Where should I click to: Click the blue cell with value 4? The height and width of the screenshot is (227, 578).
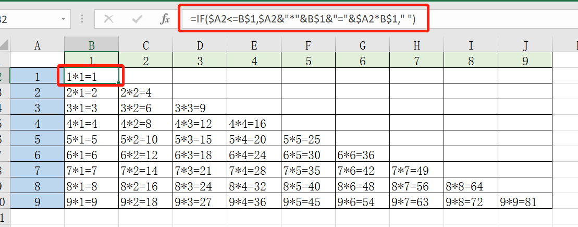pos(37,123)
